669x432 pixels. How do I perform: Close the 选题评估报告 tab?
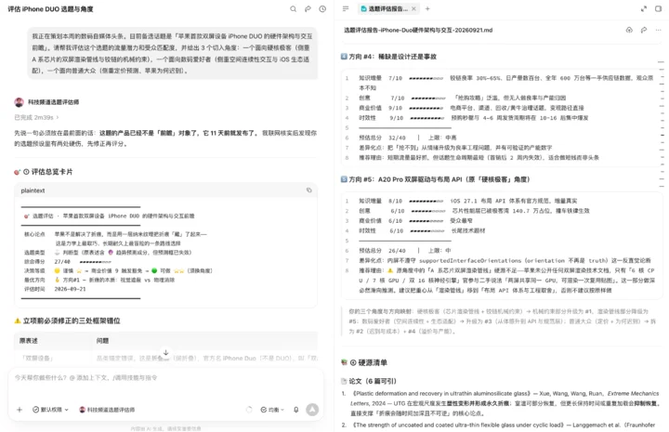point(413,8)
